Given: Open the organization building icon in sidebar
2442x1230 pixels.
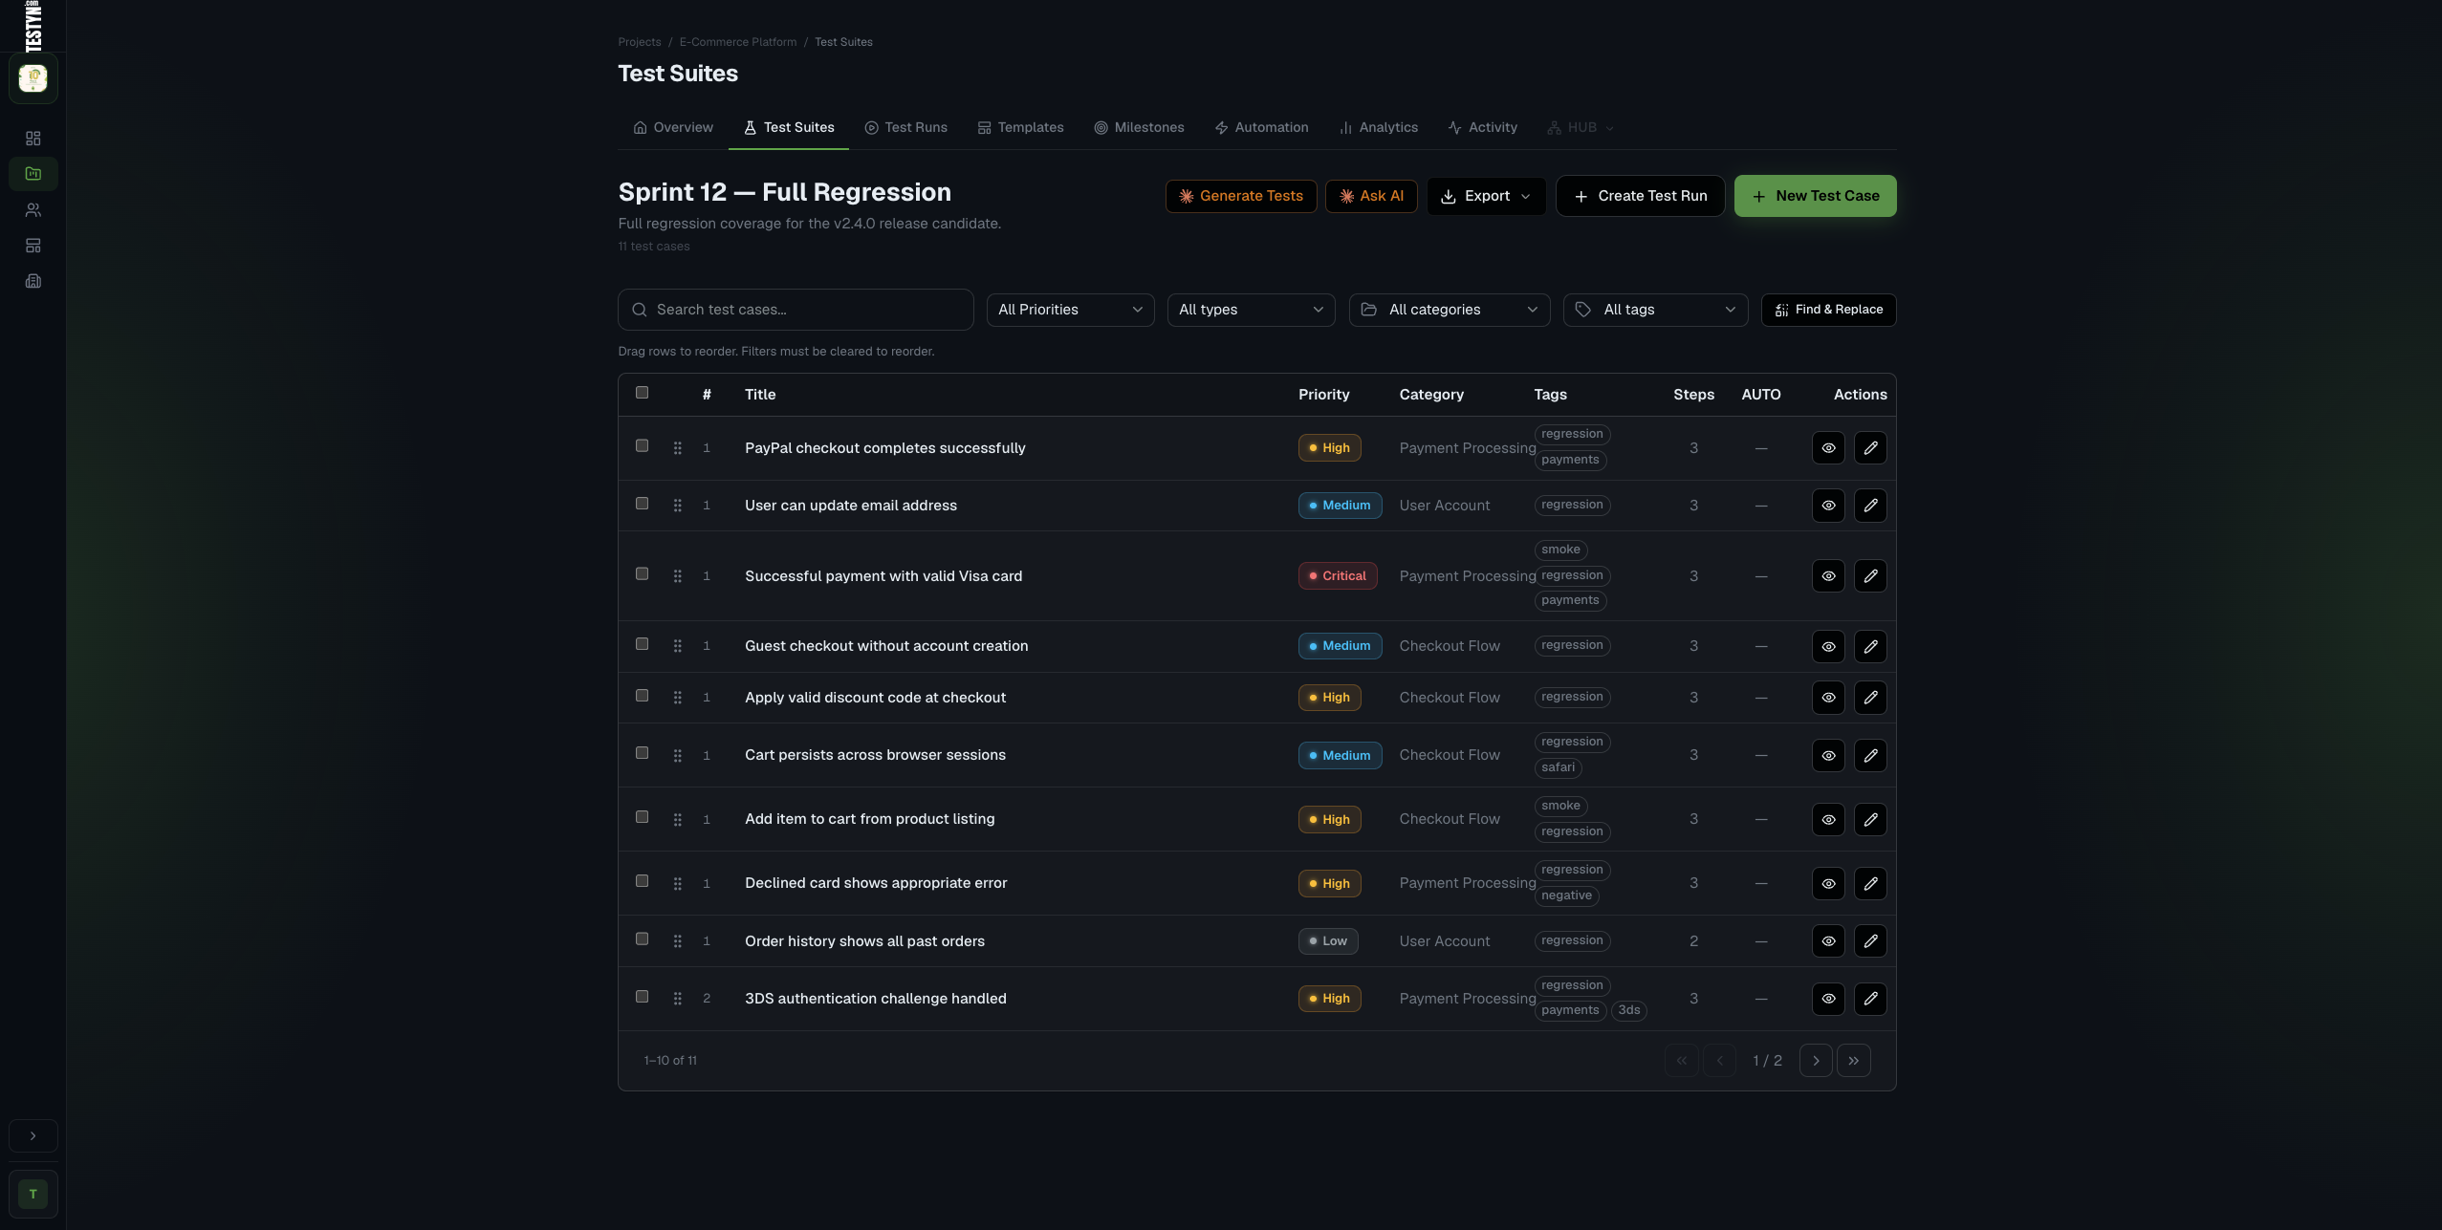Looking at the screenshot, I should point(33,281).
